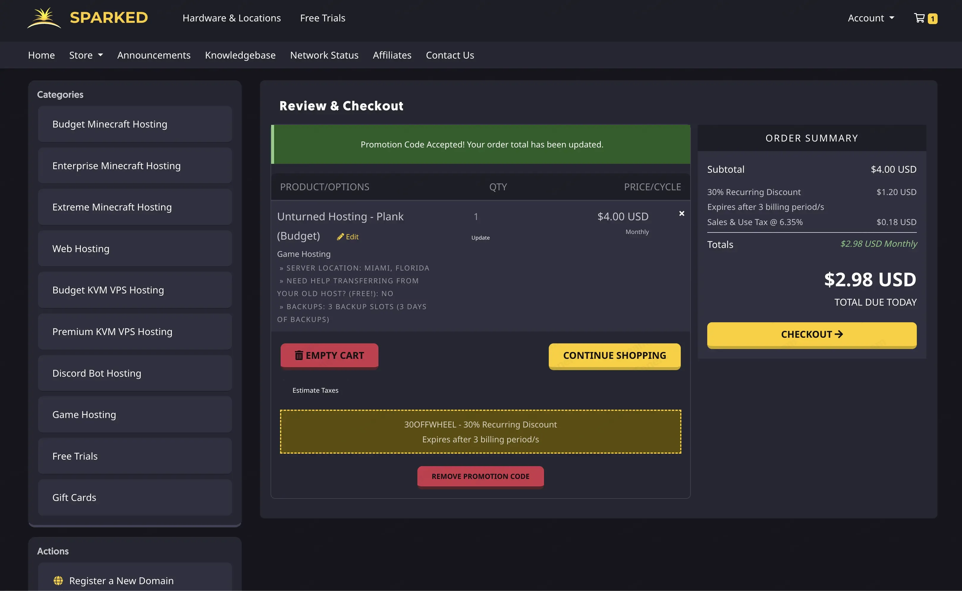Click the Sparked palm logo icon
Screen dimensions: 962x591
(x=44, y=18)
